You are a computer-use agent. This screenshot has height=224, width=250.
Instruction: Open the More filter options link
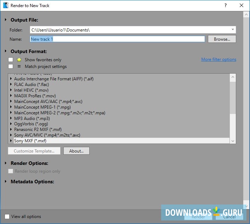pyautogui.click(x=218, y=59)
